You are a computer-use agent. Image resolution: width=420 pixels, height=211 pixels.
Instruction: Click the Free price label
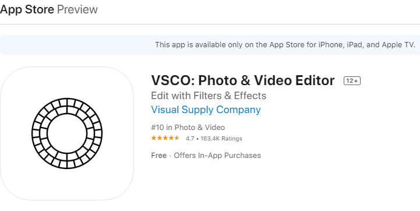point(159,156)
